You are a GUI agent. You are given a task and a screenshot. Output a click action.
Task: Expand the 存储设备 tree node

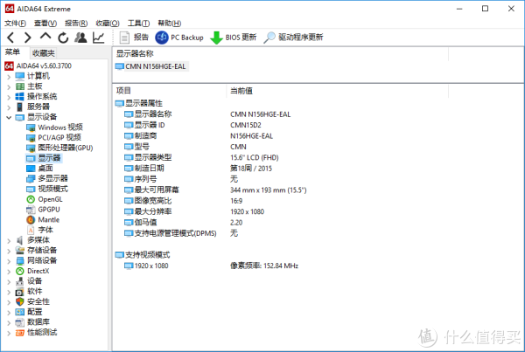point(9,251)
